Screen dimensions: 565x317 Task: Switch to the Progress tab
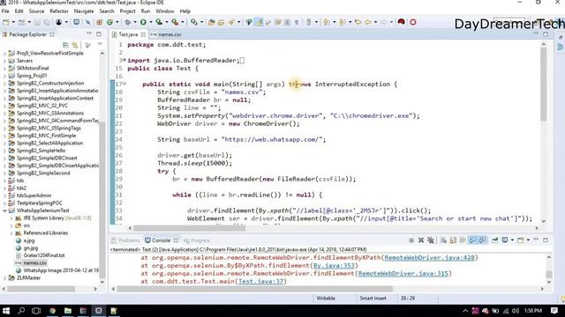(197, 240)
